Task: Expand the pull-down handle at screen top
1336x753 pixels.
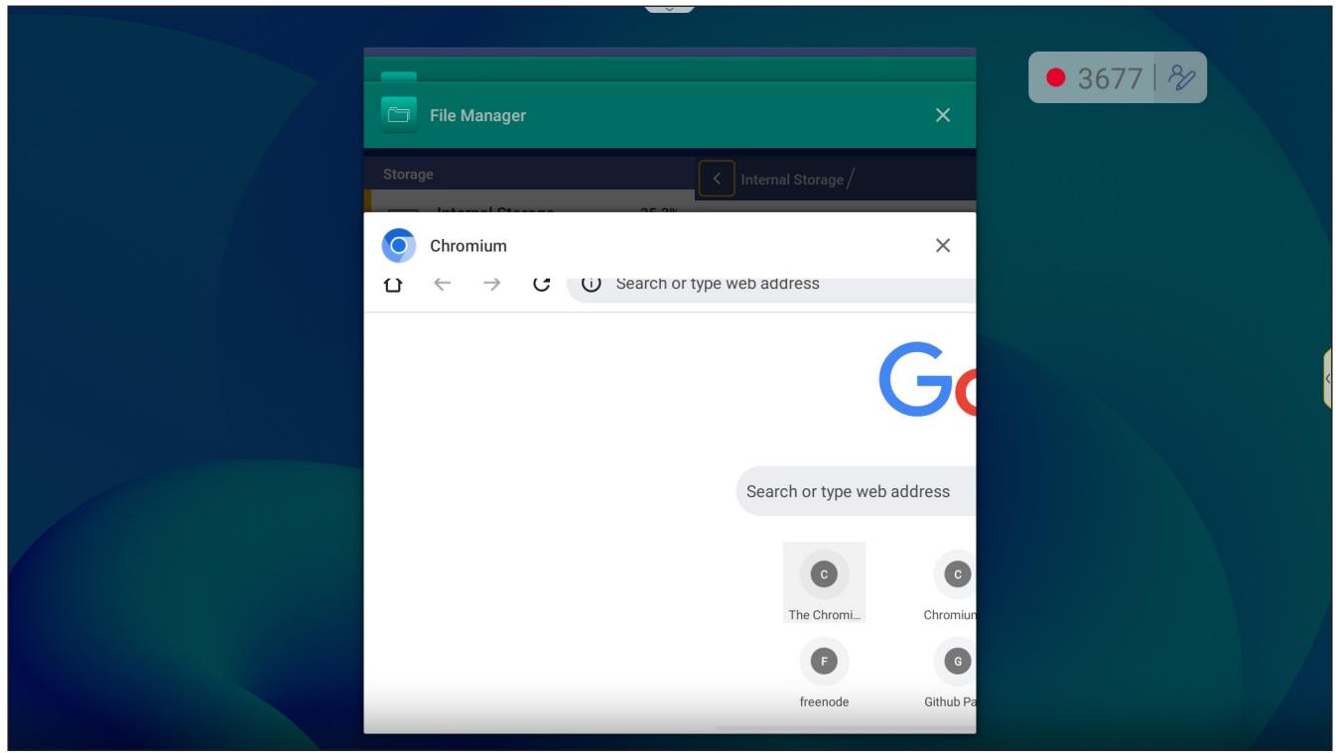Action: [x=669, y=7]
